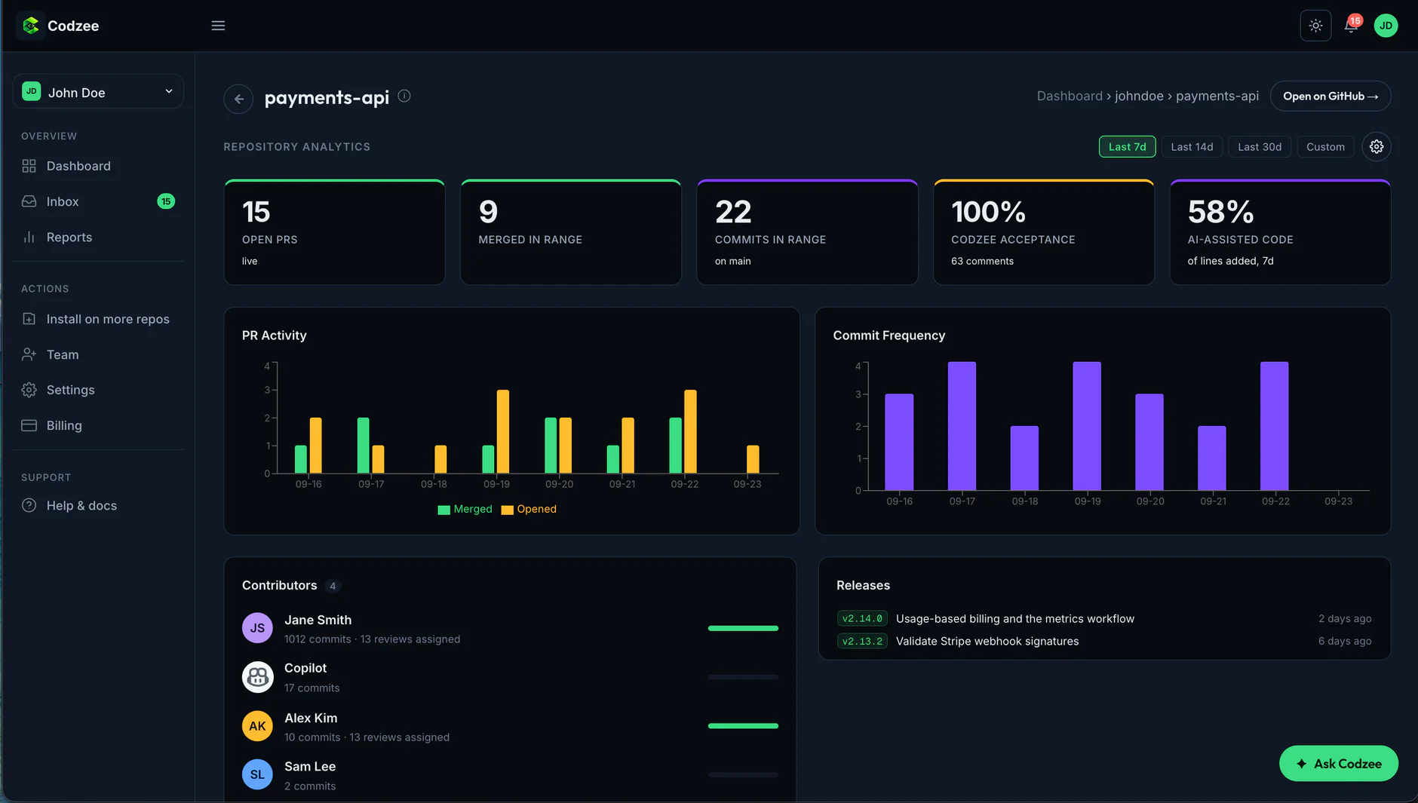Image resolution: width=1418 pixels, height=803 pixels.
Task: Click the red notification count badge
Action: (1355, 20)
